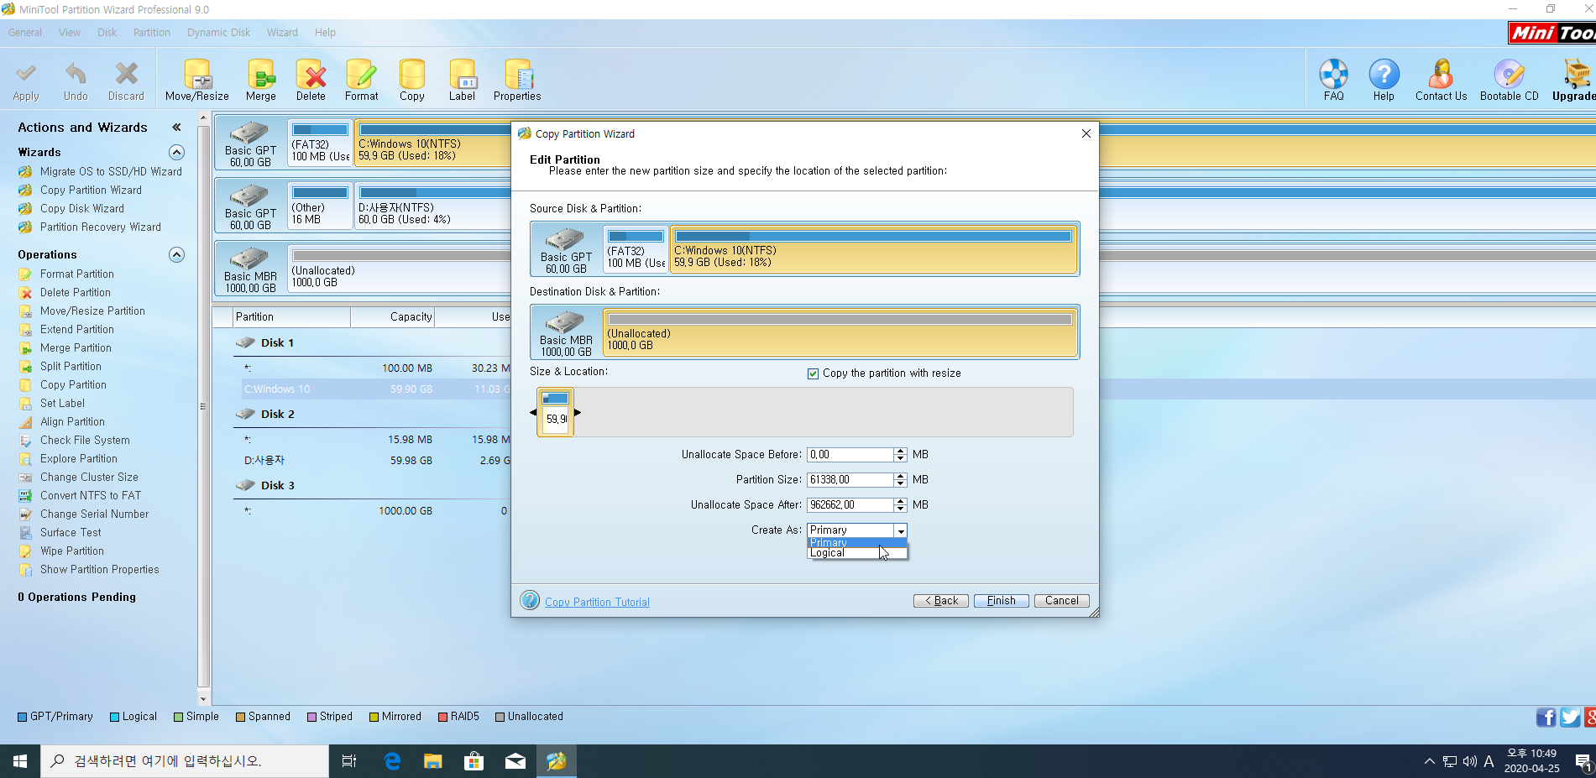Viewport: 1596px width, 778px height.
Task: Collapse the Wizards section
Action: 176,152
